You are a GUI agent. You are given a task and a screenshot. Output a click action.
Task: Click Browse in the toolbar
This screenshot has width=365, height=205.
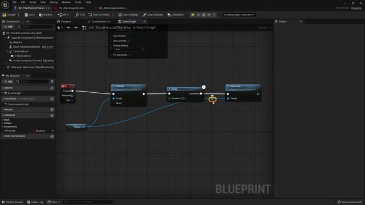pyautogui.click(x=46, y=15)
